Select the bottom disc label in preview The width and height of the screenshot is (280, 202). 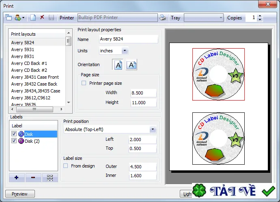(218, 138)
